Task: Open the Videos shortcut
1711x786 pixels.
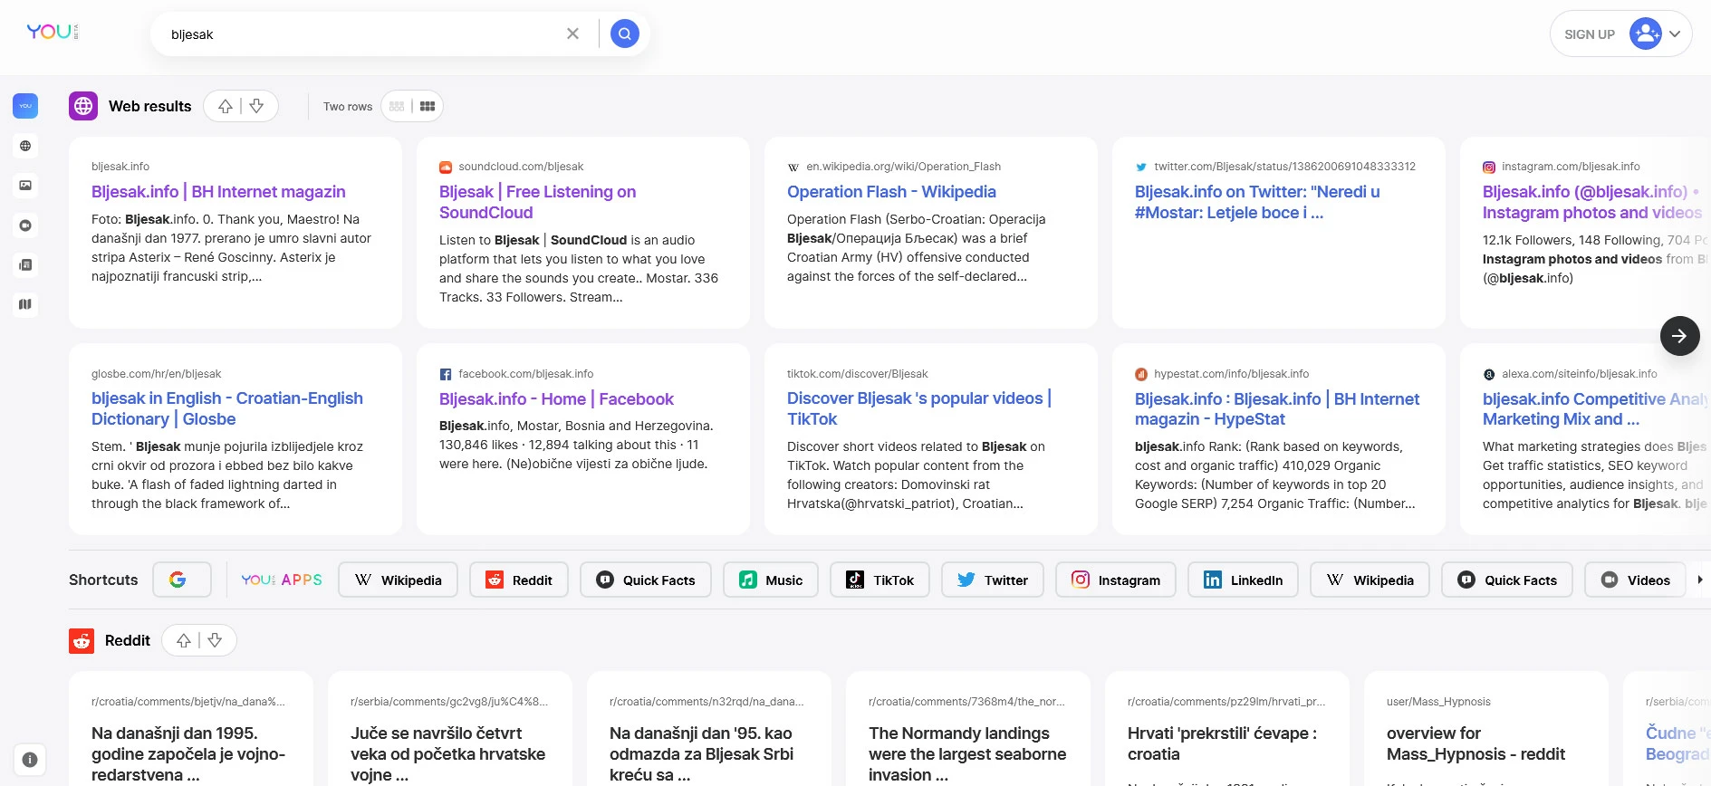Action: click(1635, 580)
